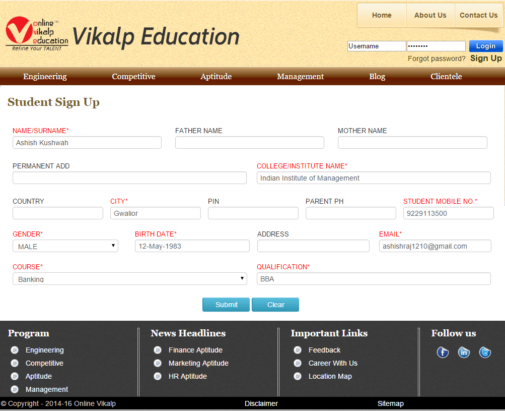This screenshot has width=505, height=411.
Task: Open the Competitive menu in navigation bar
Action: [133, 77]
